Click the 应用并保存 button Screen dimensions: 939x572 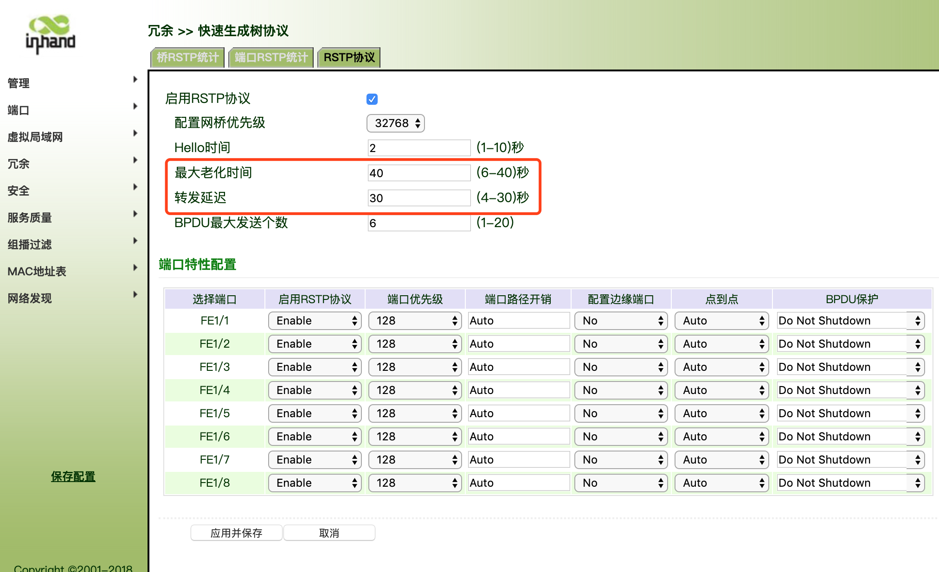pos(236,533)
